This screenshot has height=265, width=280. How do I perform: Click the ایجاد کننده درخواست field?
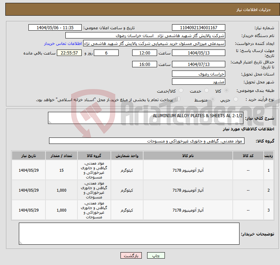coord(154,43)
